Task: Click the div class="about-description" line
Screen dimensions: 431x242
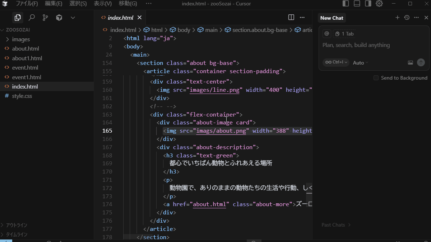Action: [x=208, y=147]
